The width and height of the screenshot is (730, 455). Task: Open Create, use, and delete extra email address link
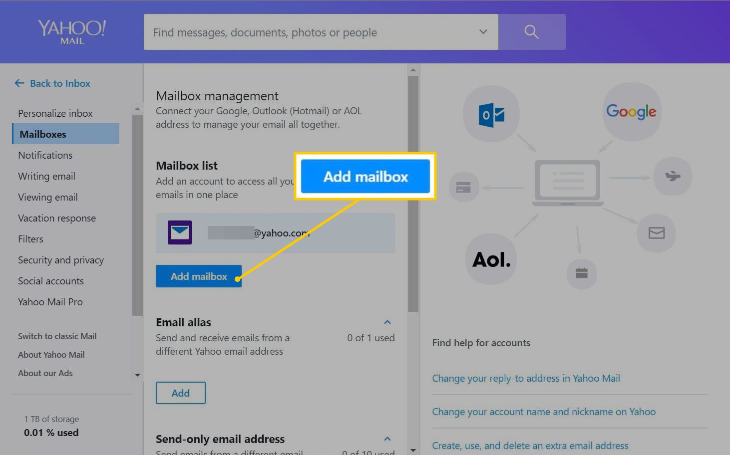click(530, 446)
